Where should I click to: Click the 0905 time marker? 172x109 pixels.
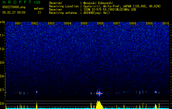click(84, 23)
